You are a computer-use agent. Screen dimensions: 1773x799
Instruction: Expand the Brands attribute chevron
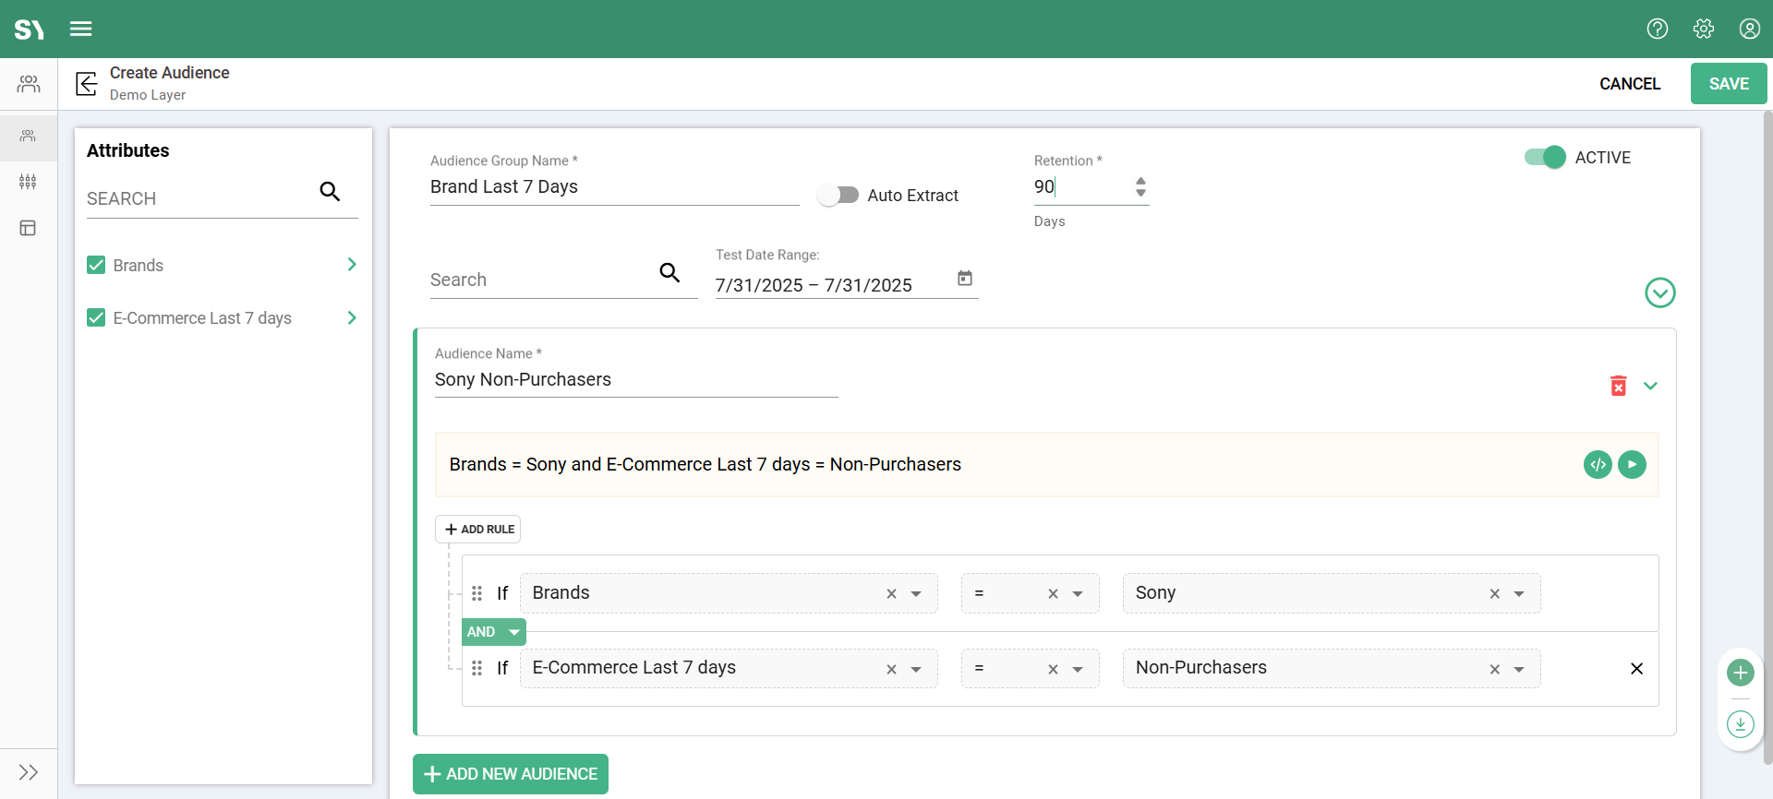point(352,265)
